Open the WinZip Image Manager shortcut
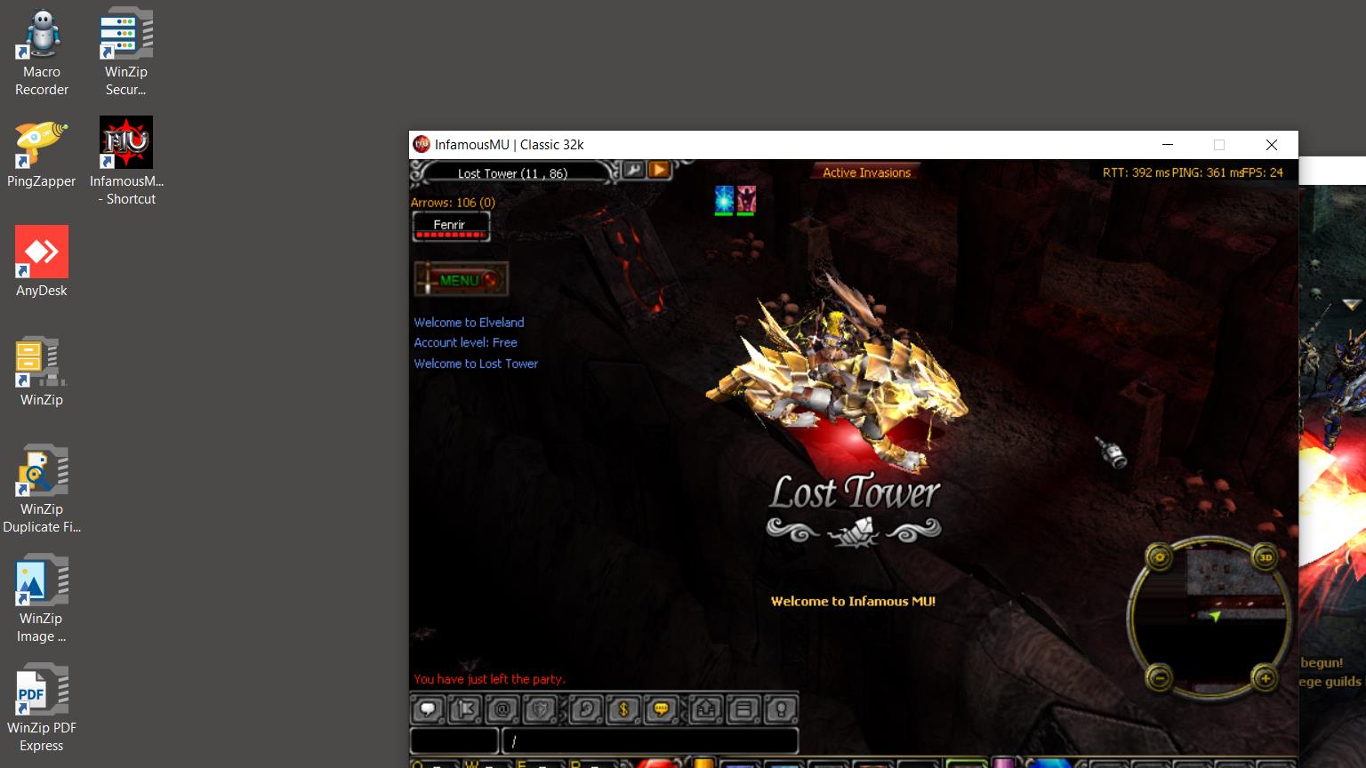 point(42,598)
